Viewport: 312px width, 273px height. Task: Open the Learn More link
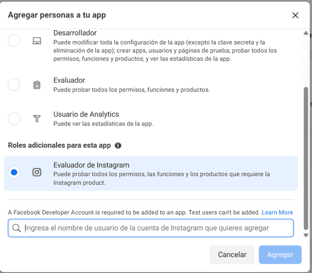coord(277,212)
